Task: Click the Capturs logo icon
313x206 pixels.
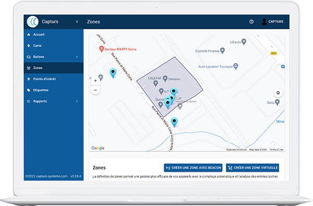Action: [32, 21]
